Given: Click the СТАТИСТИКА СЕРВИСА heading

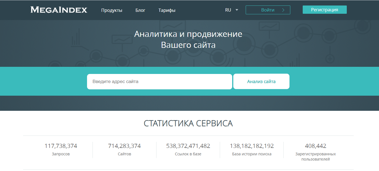Looking at the screenshot, I should (x=188, y=123).
